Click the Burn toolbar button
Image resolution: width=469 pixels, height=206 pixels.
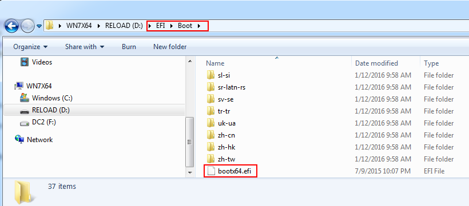tap(129, 47)
